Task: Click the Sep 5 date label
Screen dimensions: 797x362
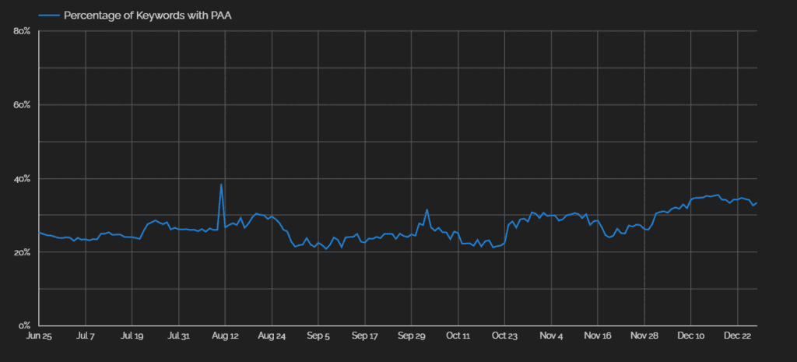Action: coord(318,336)
